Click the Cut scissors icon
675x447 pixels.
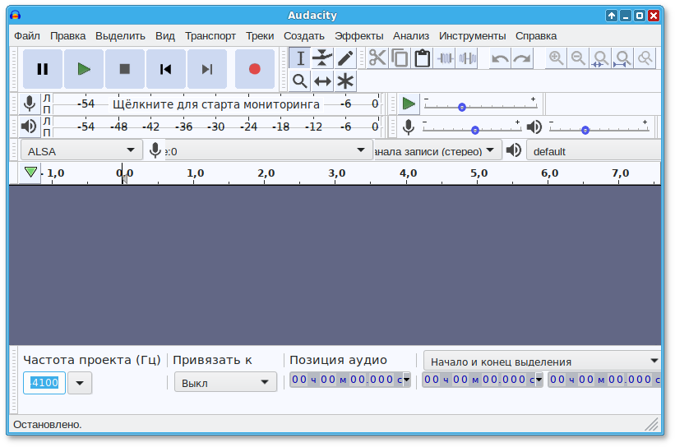point(377,58)
